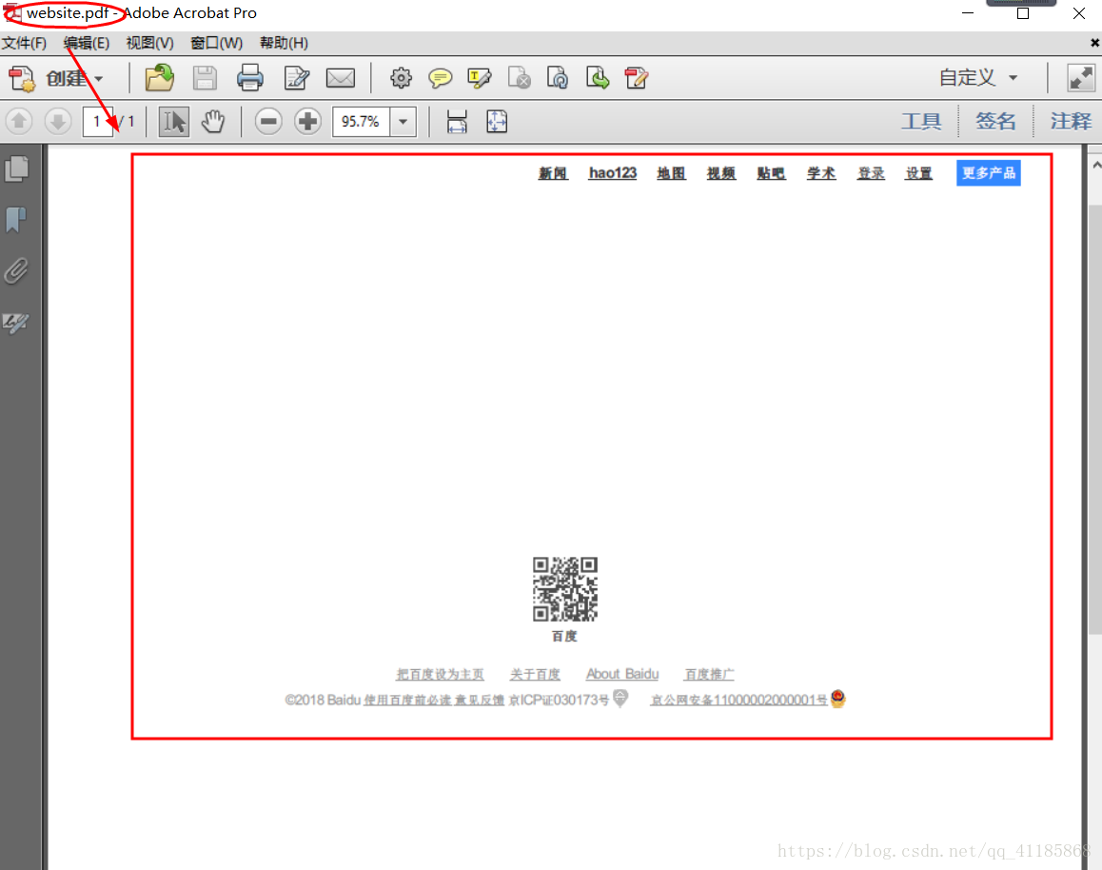The width and height of the screenshot is (1102, 870).
Task: Follow the 学术 link
Action: pos(821,173)
